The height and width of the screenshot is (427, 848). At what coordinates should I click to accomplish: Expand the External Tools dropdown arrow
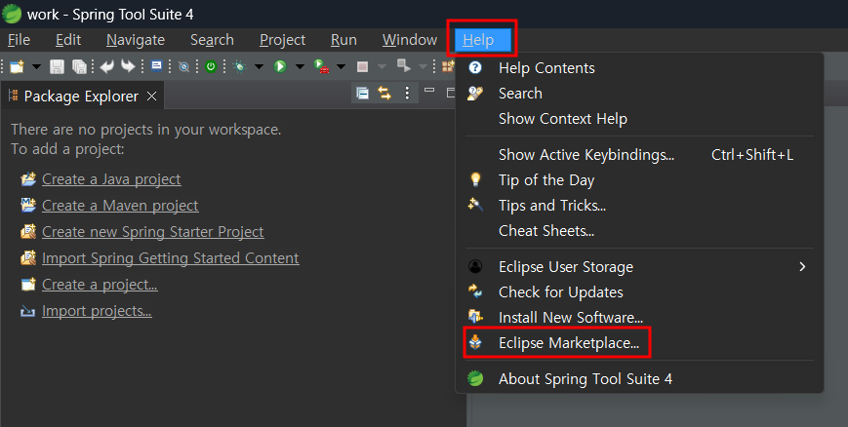pos(341,67)
